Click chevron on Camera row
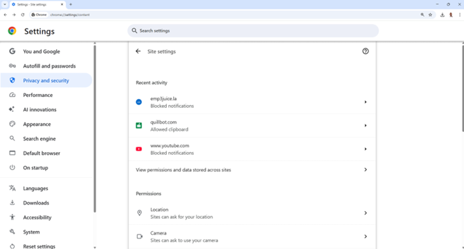The height and width of the screenshot is (249, 464). click(366, 237)
